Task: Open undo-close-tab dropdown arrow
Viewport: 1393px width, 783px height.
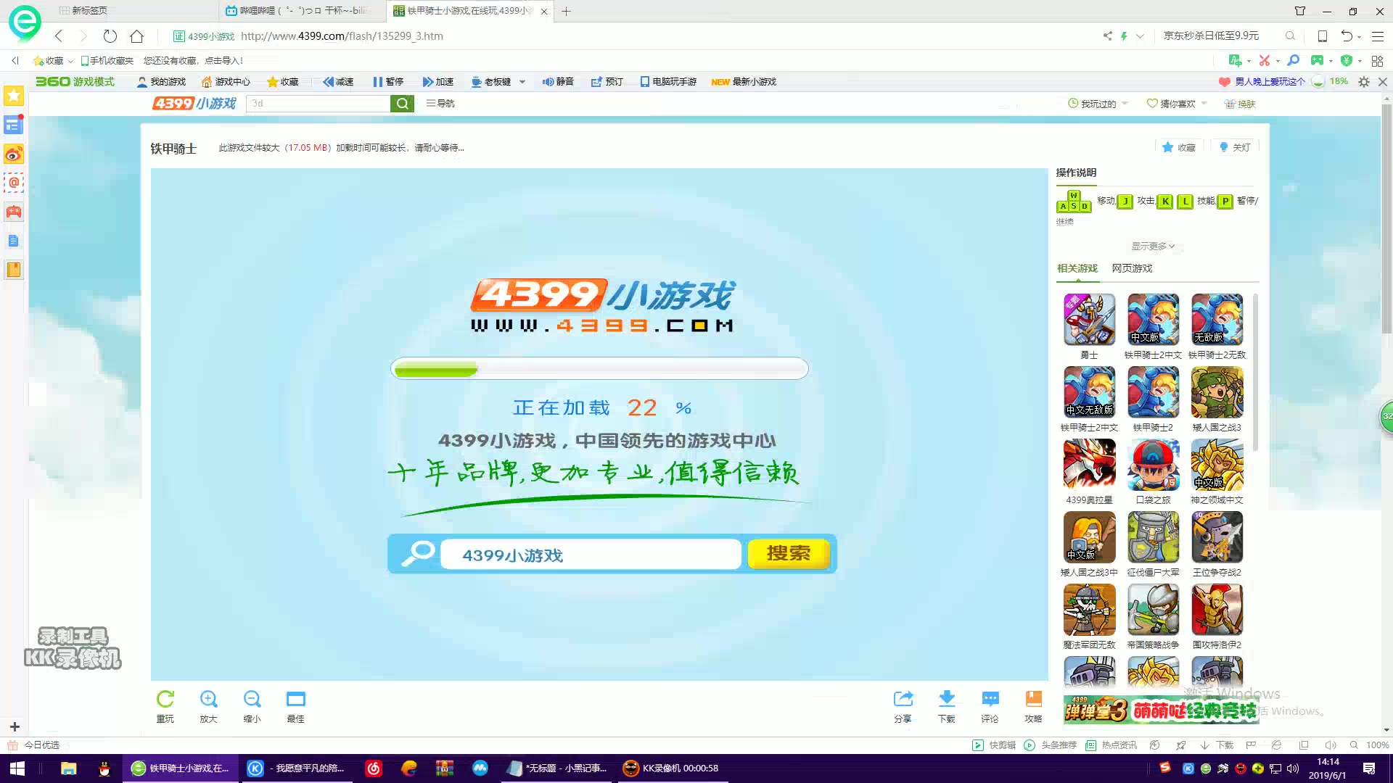Action: 1359,36
